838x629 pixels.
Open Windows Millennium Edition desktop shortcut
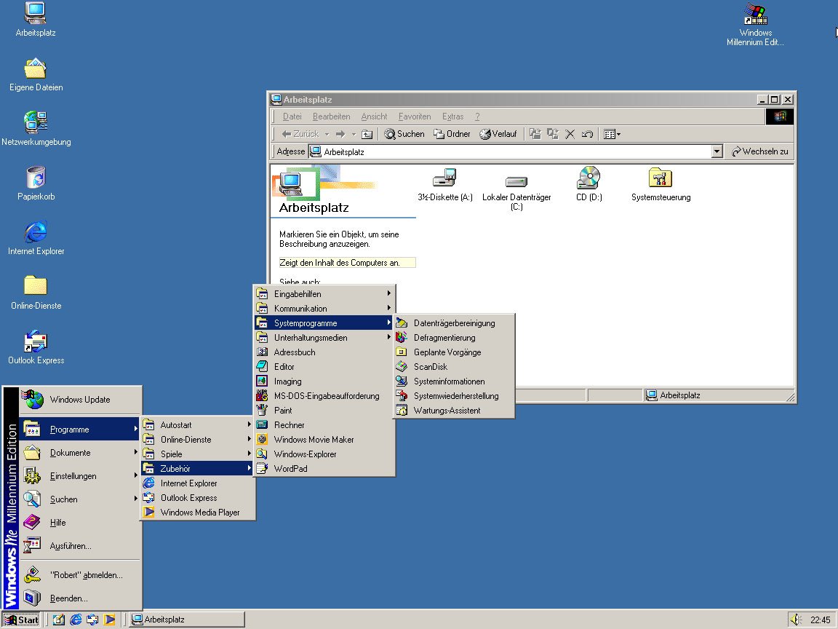(x=755, y=25)
